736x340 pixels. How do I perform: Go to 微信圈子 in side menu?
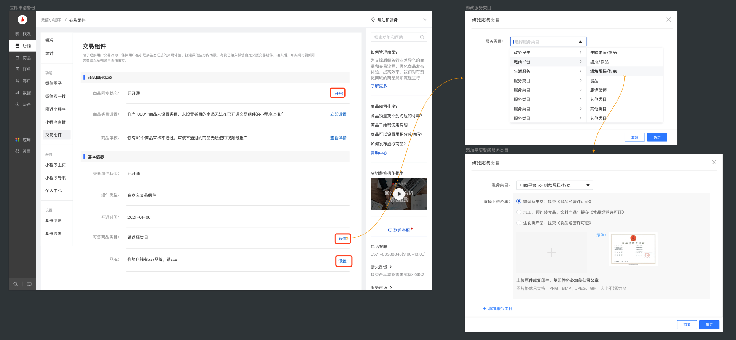pyautogui.click(x=53, y=83)
